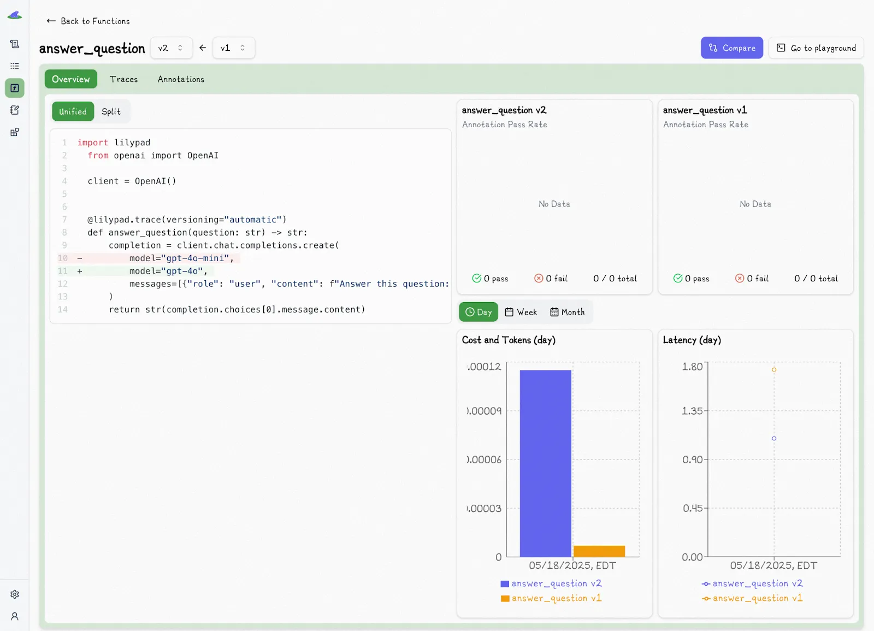Viewport: 874px width, 631px height.
Task: Set the chart time range to Month
Action: click(x=567, y=312)
